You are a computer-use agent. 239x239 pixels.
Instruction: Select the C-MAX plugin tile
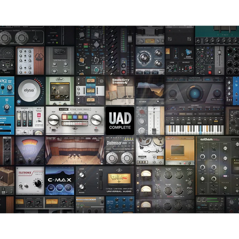60,181
